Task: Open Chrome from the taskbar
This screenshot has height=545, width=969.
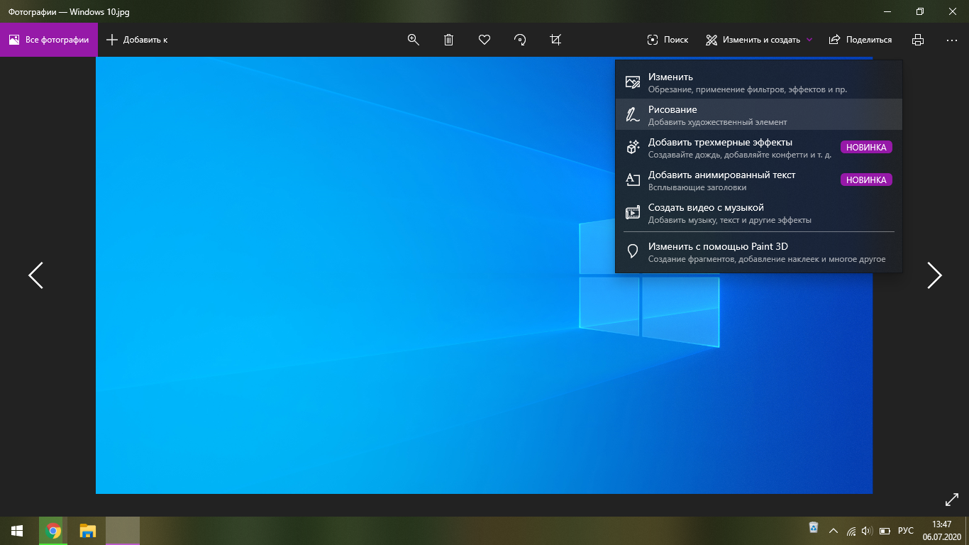Action: (x=53, y=531)
